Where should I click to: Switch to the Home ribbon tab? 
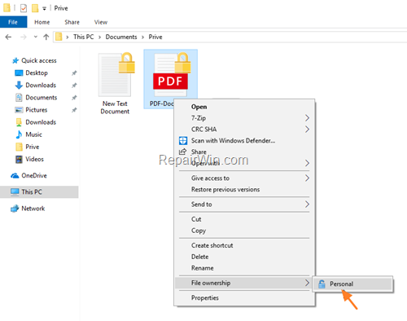click(x=42, y=22)
